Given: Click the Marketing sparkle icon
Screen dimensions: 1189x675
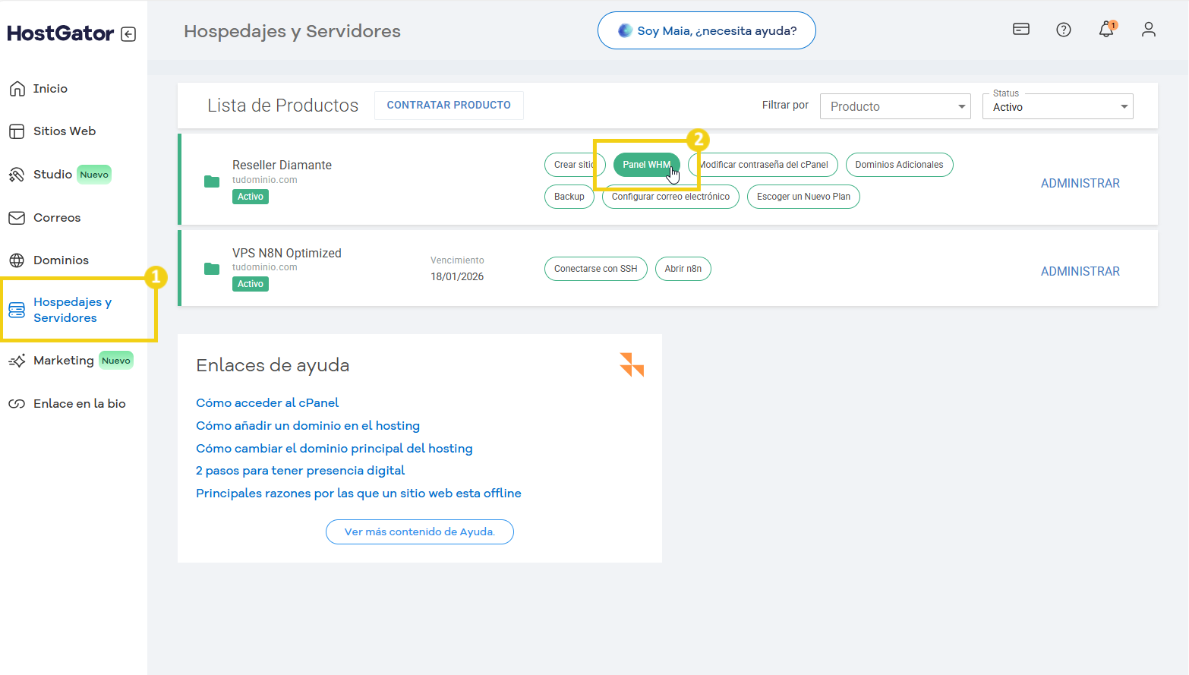Looking at the screenshot, I should click(x=17, y=361).
